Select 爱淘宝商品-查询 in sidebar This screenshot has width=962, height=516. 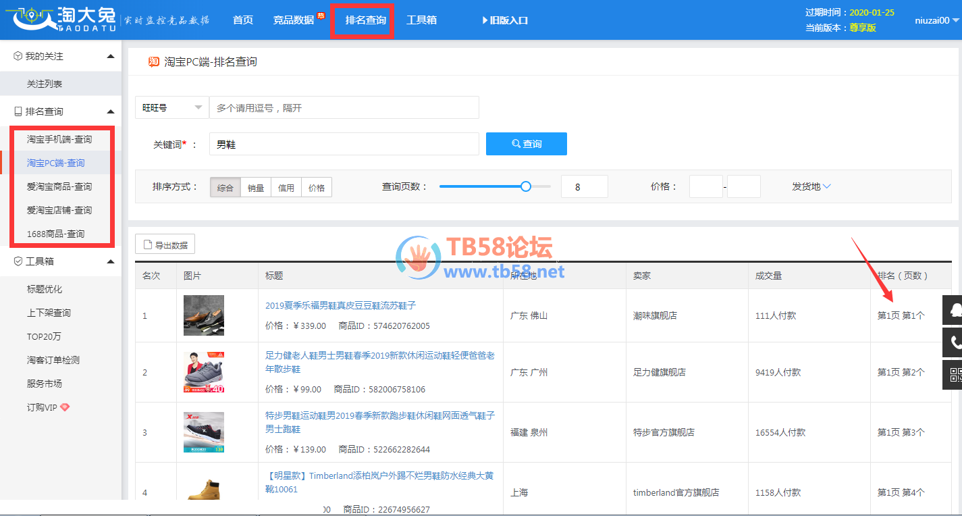pyautogui.click(x=59, y=186)
